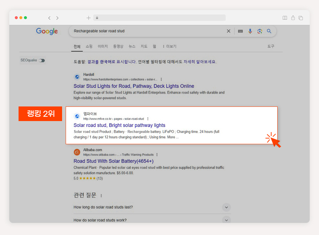Start voice search with microphone icon
Screen dimensions: 319x235
pyautogui.click(x=250, y=31)
